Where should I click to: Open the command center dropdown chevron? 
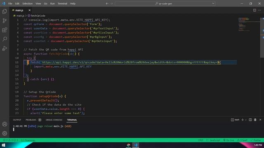click(x=213, y=3)
